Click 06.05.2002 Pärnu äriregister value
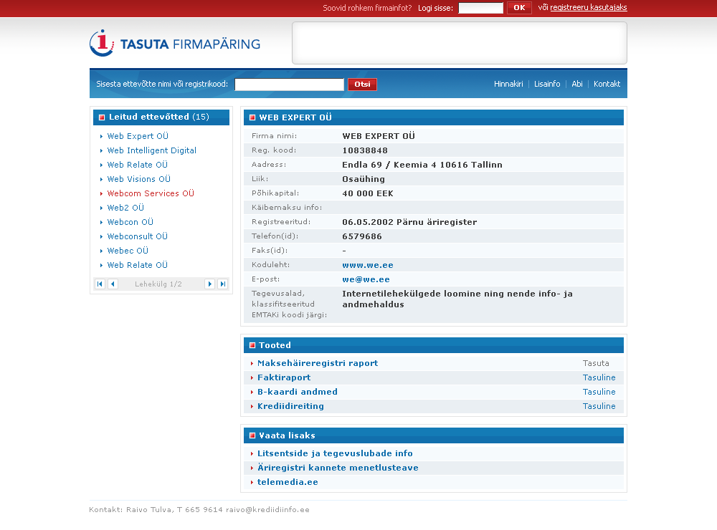717x530 pixels. click(409, 222)
